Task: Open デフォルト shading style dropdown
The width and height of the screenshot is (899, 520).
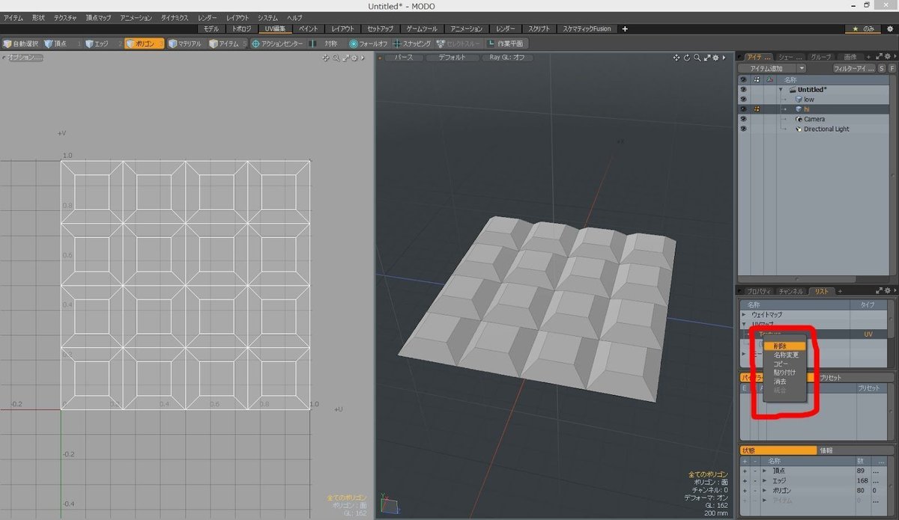Action: [x=452, y=58]
